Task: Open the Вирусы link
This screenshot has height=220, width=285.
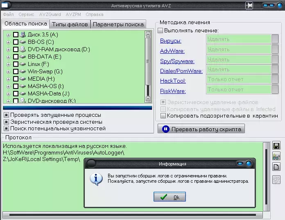Action: (x=171, y=41)
